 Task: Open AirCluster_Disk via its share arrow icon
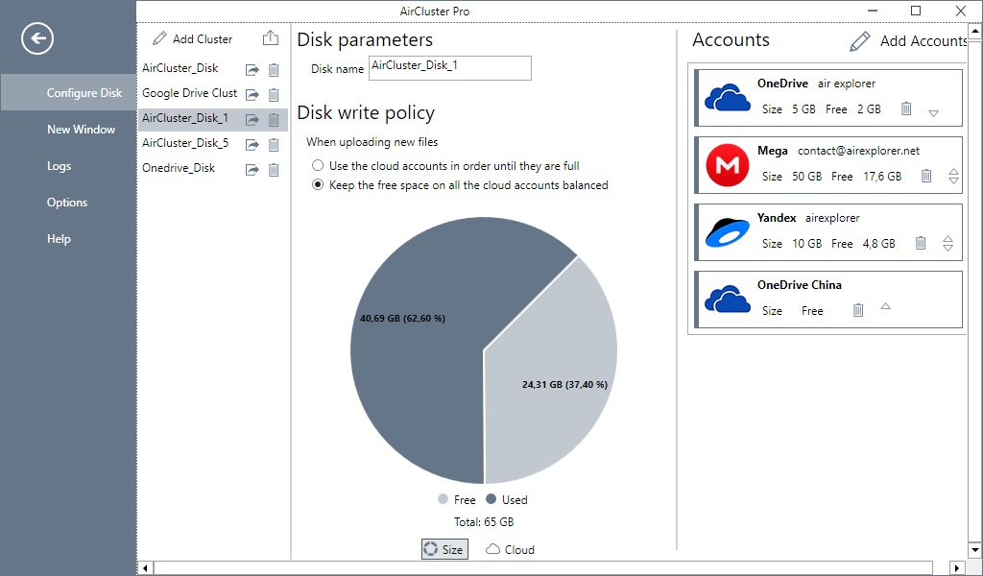pos(252,69)
